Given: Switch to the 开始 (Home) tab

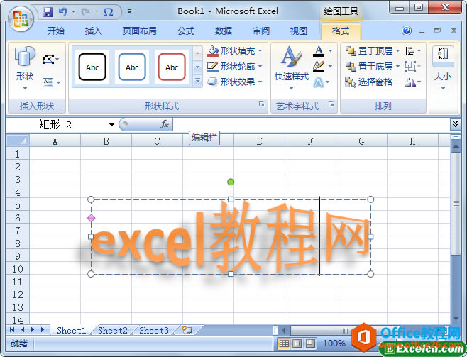Looking at the screenshot, I should pyautogui.click(x=55, y=31).
